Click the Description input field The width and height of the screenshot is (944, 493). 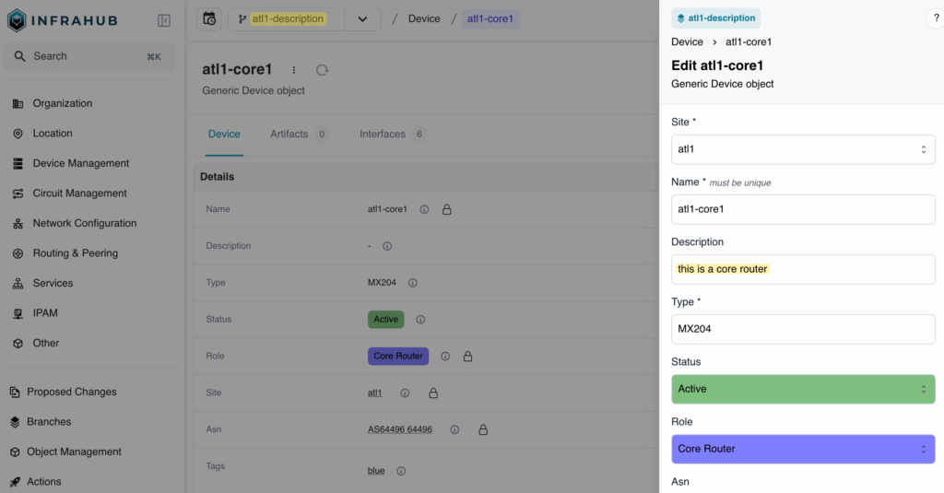click(803, 269)
